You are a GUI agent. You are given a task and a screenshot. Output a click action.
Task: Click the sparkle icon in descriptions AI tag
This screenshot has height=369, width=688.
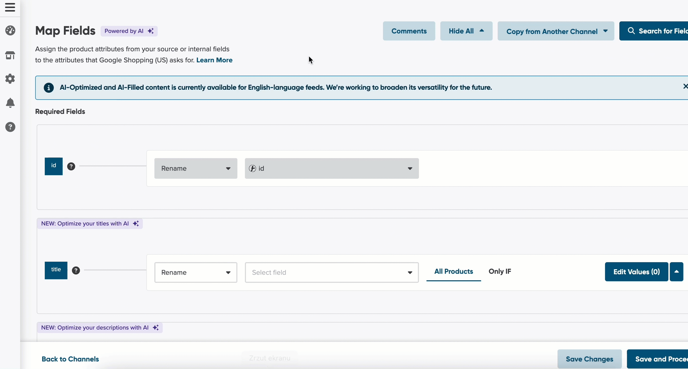point(156,328)
